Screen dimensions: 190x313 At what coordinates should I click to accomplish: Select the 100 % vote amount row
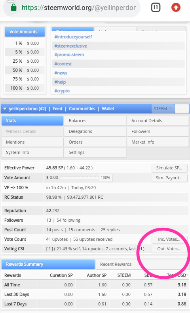[25, 88]
